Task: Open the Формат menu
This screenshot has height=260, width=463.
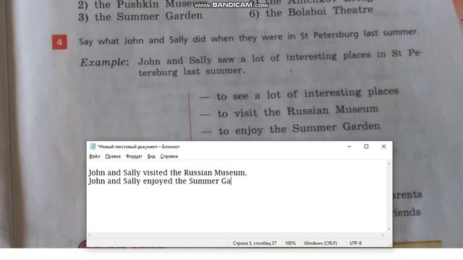Action: coord(134,156)
